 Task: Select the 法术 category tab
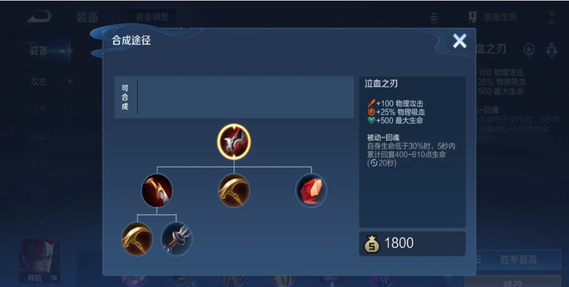point(39,109)
